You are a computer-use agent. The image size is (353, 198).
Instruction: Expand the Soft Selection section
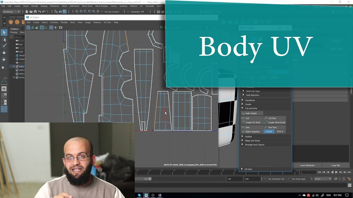coord(266,95)
